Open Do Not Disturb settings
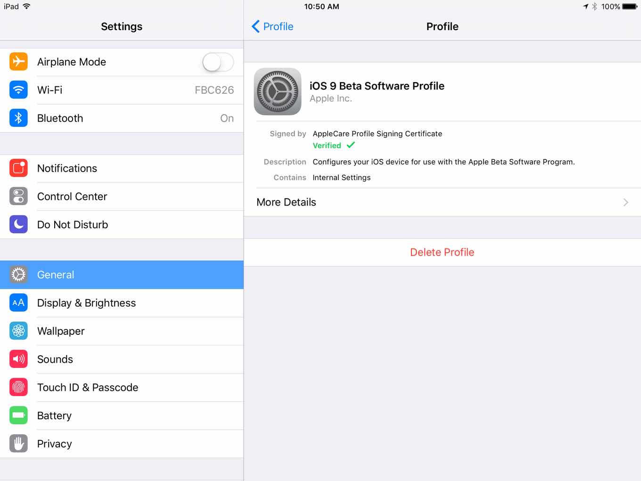Image resolution: width=641 pixels, height=481 pixels. [122, 225]
